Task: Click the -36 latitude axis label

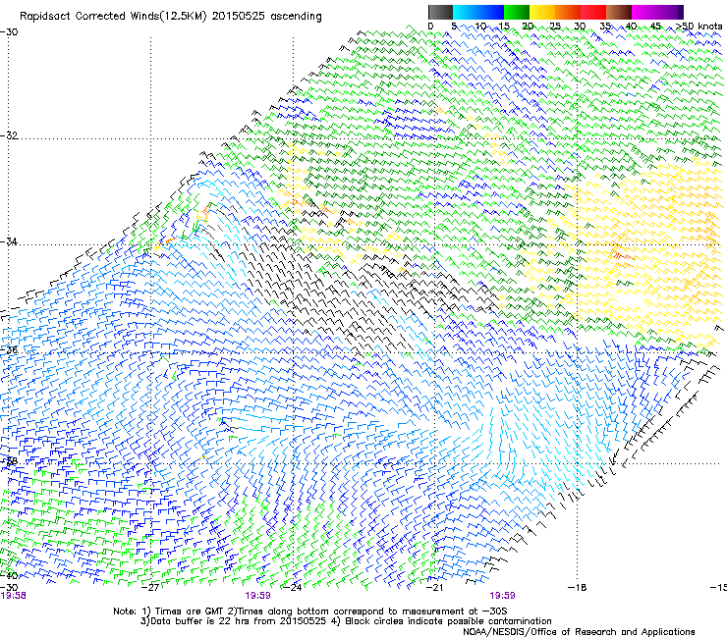Action: coord(9,349)
